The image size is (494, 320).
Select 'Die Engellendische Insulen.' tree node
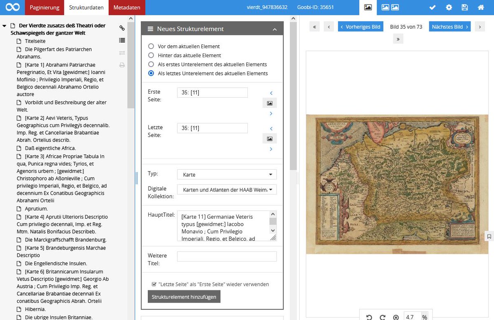[56, 263]
